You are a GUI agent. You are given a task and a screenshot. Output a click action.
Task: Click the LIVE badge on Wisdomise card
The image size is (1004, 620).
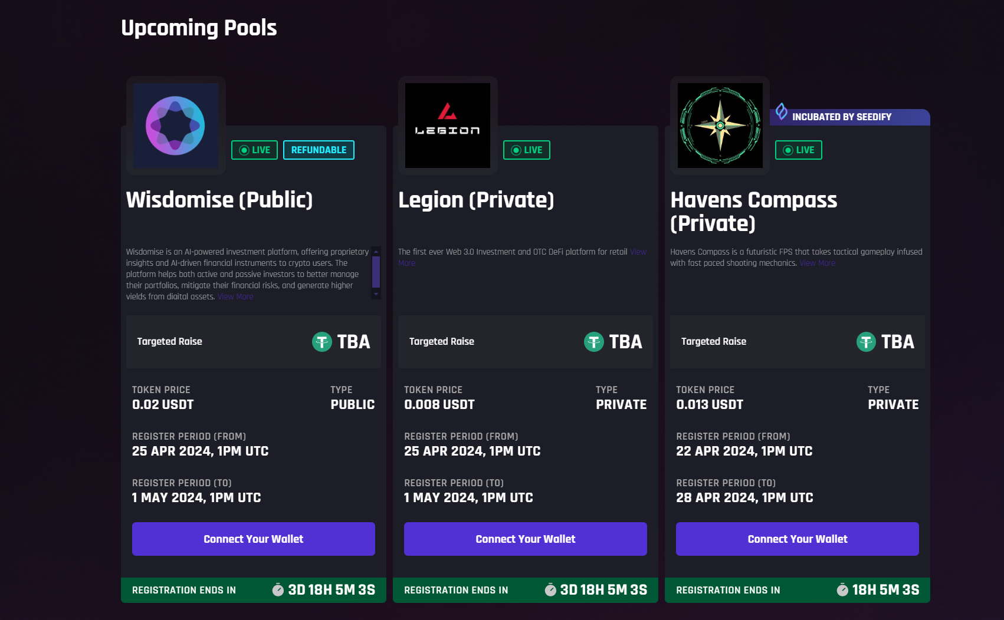pyautogui.click(x=254, y=150)
